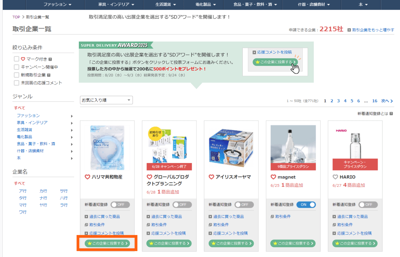Click help icon beside 新規取引企業 filter
This screenshot has height=257, width=400.
click(49, 75)
